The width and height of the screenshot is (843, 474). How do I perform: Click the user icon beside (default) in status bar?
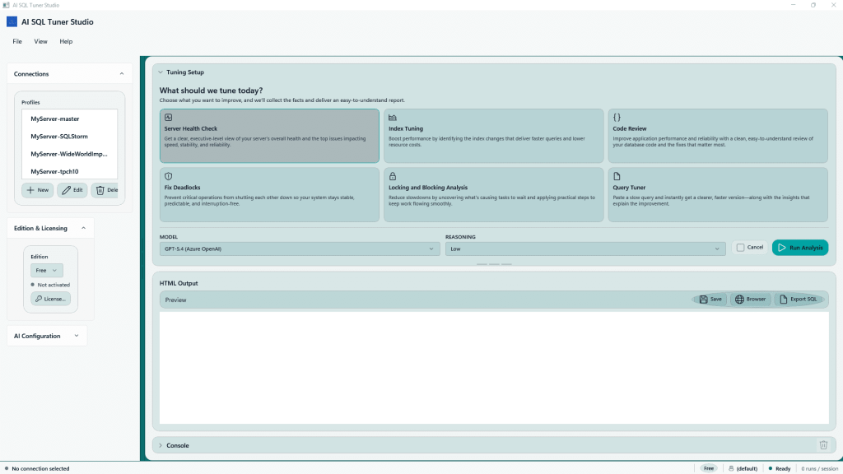pos(731,468)
